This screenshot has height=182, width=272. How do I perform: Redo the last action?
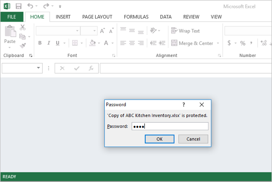click(x=46, y=6)
